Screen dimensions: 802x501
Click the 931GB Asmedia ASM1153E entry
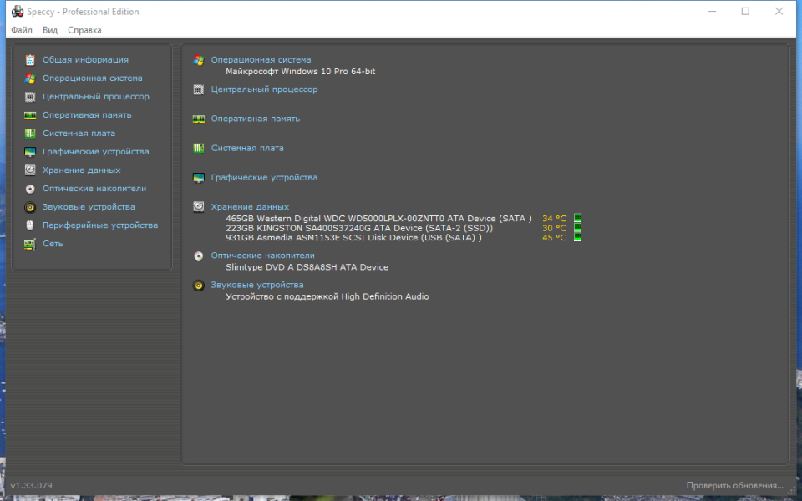click(353, 238)
